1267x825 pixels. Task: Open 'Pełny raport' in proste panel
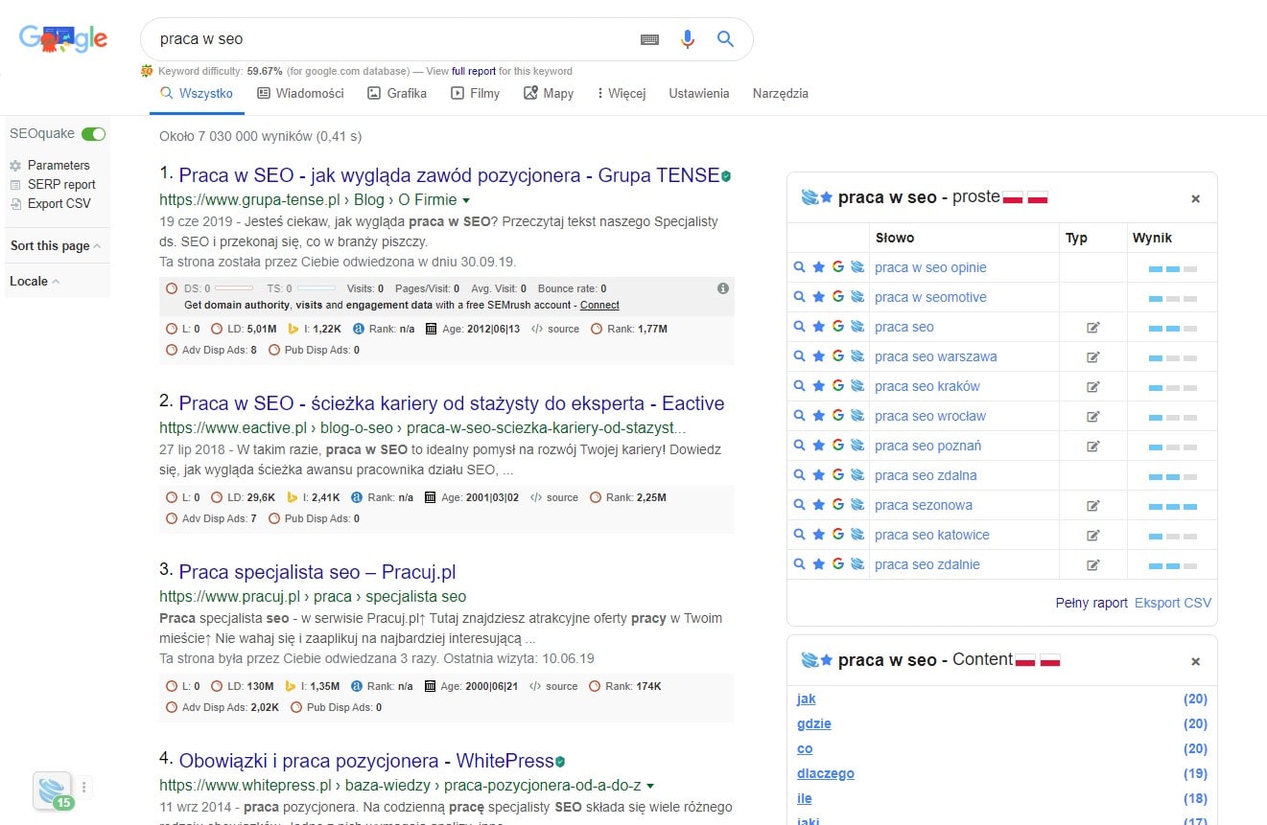pyautogui.click(x=1091, y=603)
